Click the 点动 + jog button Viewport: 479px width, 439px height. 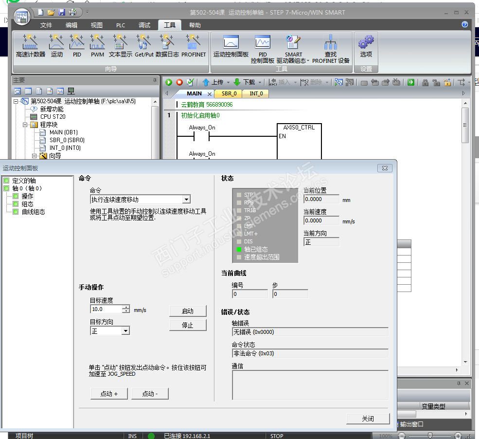pos(109,394)
